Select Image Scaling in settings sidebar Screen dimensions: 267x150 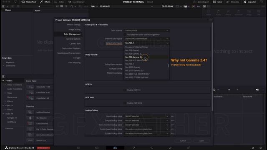coord(74,30)
